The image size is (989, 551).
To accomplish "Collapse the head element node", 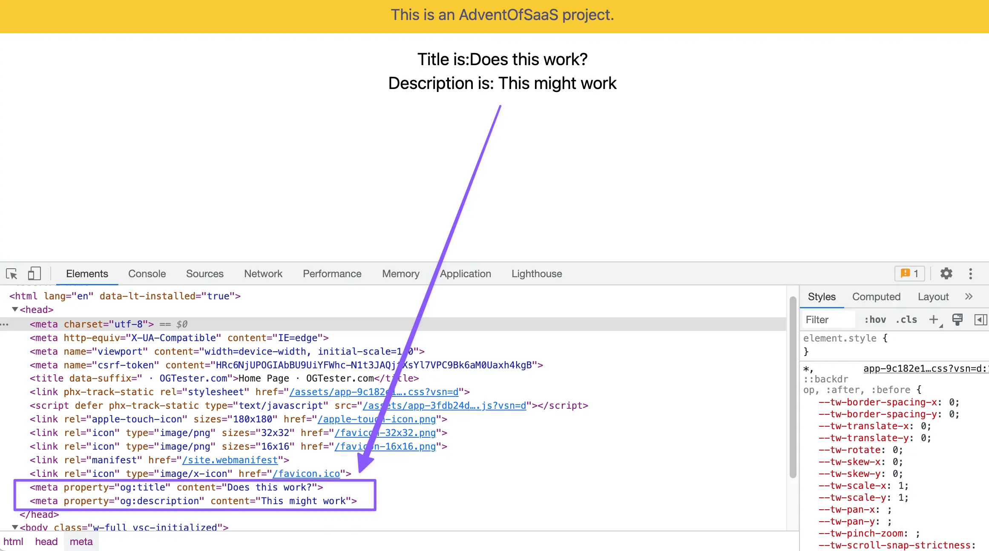I will pos(15,310).
